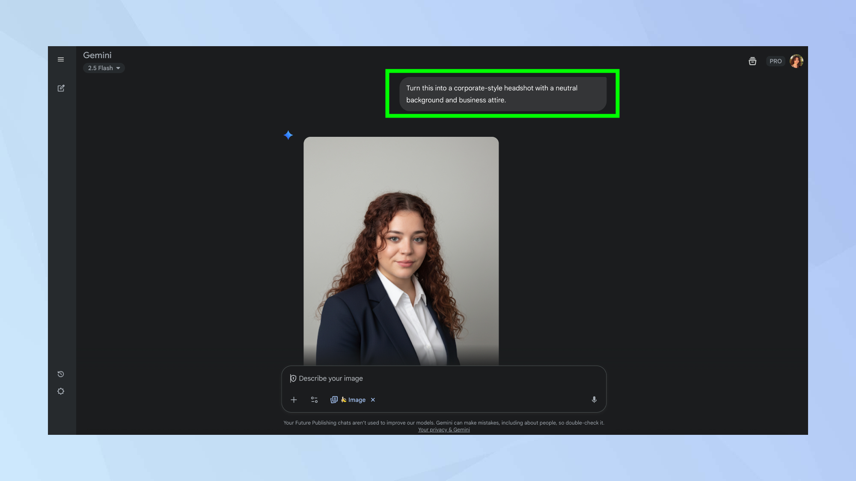Viewport: 856px width, 481px height.
Task: Toggle off the Image tool with the X
Action: [373, 400]
